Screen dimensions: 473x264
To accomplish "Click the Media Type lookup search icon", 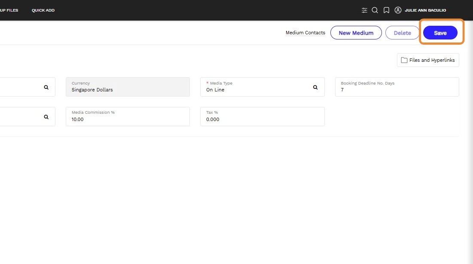I will click(315, 87).
